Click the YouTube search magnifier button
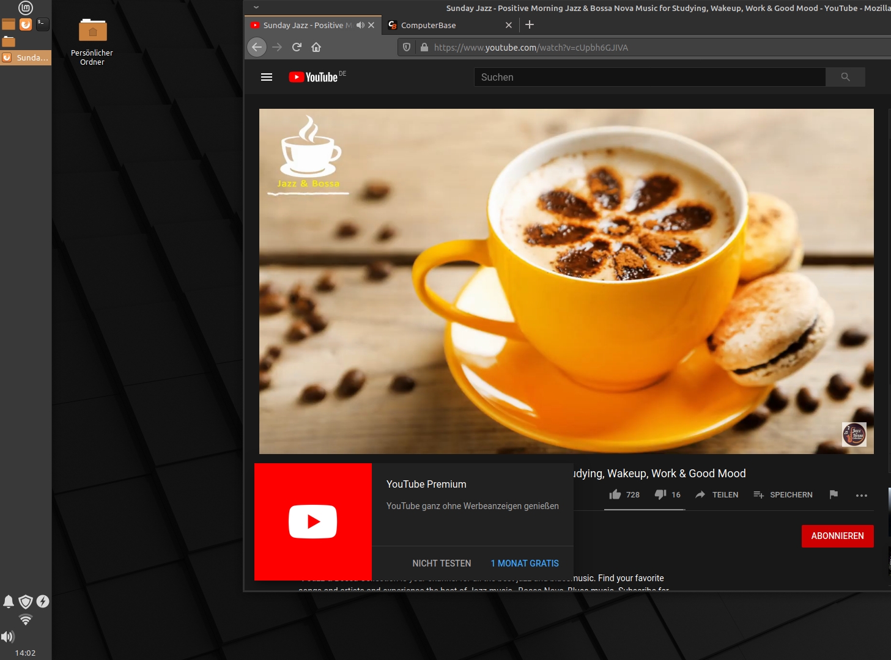 click(845, 77)
